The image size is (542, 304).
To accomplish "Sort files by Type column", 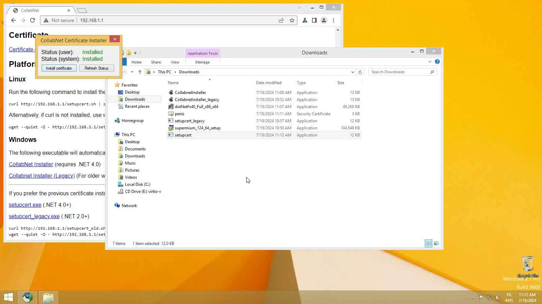I will tap(301, 83).
